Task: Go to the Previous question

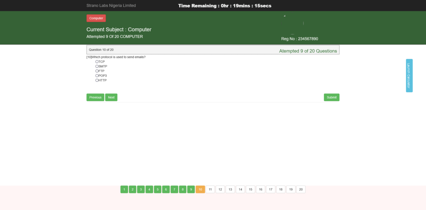Action: pyautogui.click(x=95, y=97)
